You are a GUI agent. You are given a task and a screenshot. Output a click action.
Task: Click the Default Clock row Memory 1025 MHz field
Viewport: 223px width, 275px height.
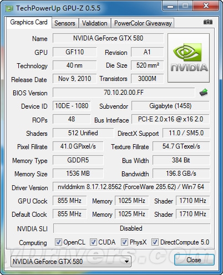tap(131, 214)
